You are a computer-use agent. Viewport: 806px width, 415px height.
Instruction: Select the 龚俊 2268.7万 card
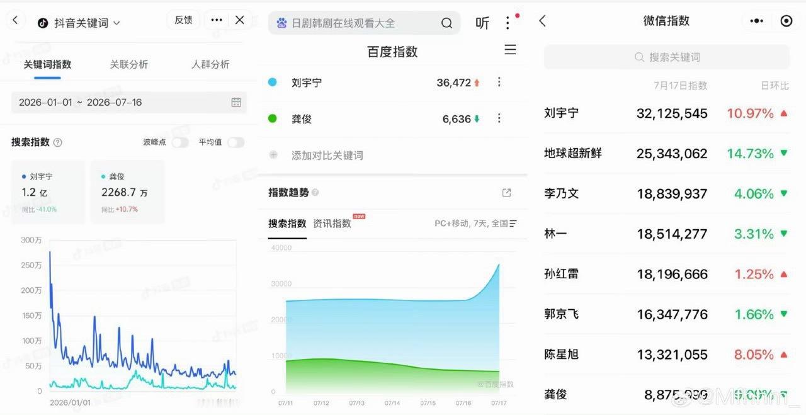(x=128, y=192)
